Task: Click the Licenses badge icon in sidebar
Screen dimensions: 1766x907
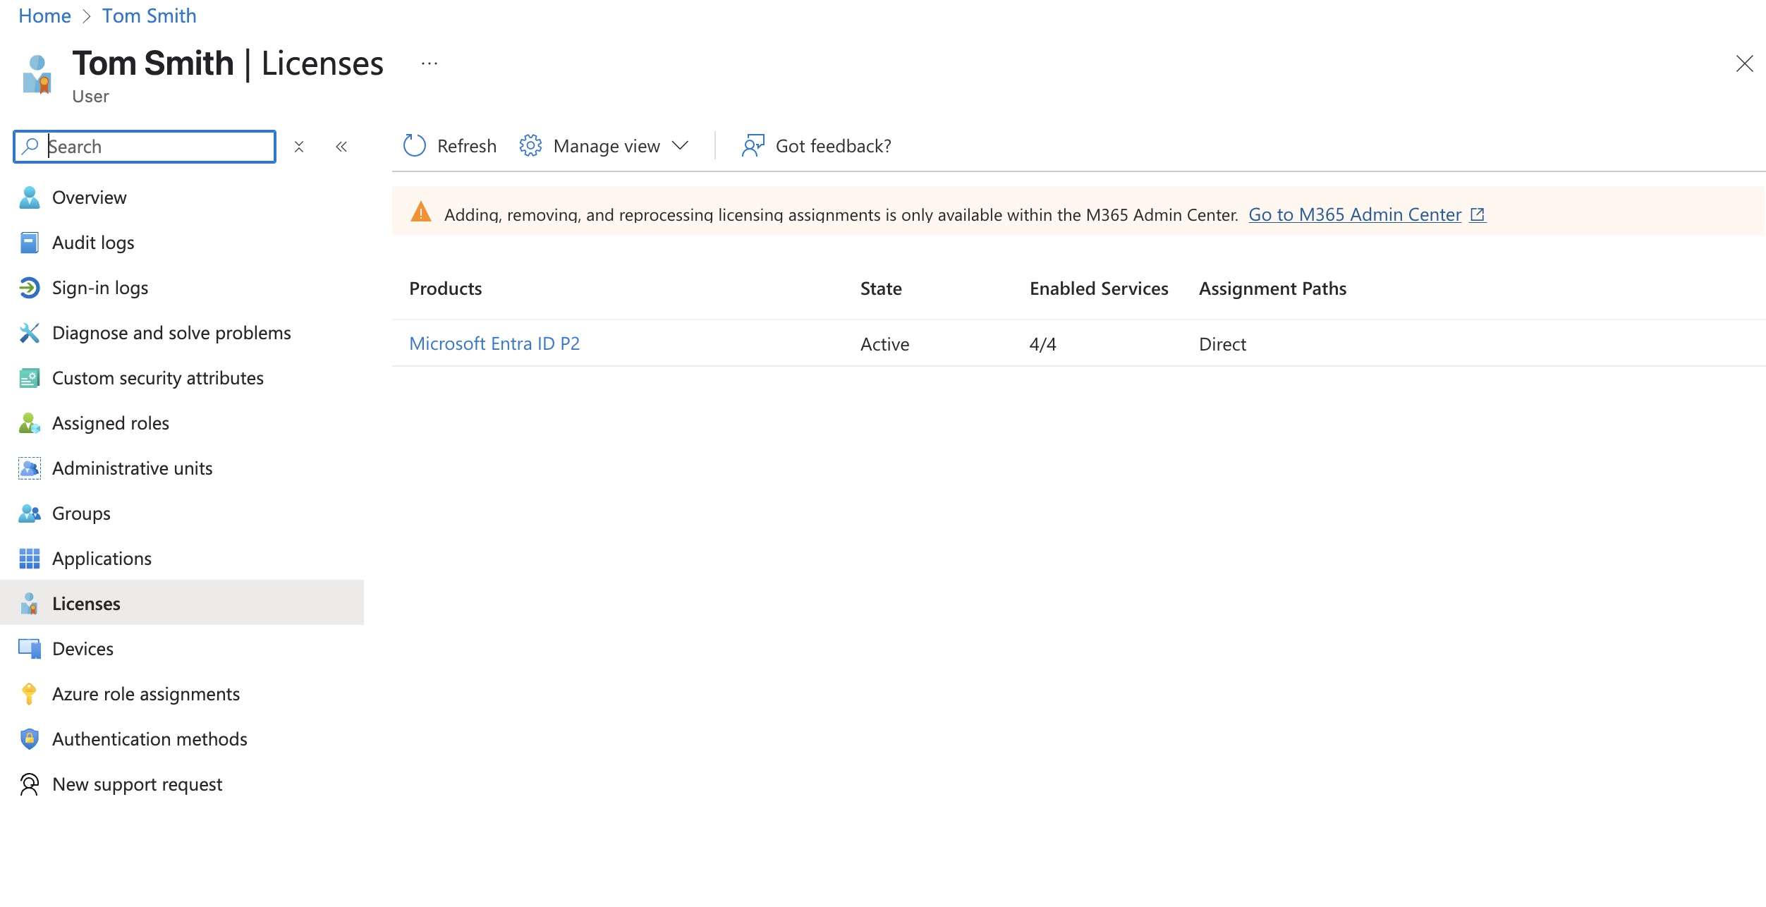Action: pos(29,604)
